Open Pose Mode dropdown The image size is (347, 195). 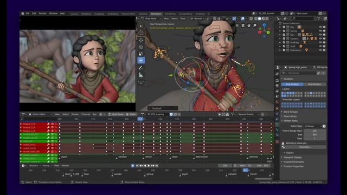click(151, 18)
